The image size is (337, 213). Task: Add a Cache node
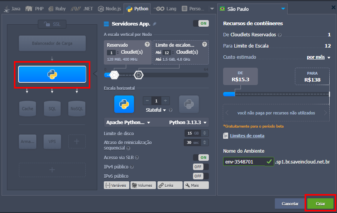click(x=27, y=109)
